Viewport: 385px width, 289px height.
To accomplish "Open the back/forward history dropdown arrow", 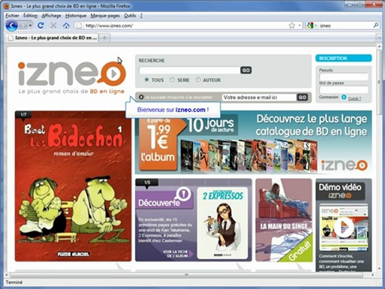I will [30, 26].
